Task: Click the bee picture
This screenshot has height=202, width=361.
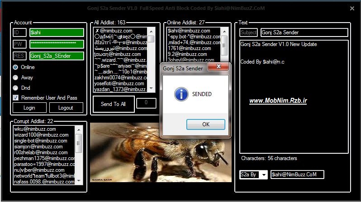Action: pos(161,152)
